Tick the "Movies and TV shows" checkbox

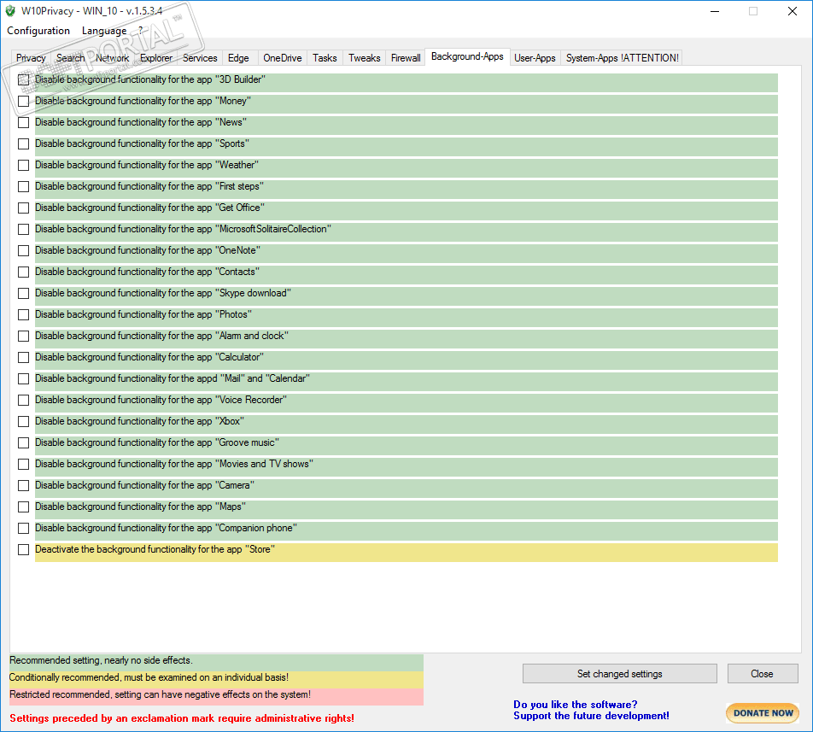[x=23, y=464]
